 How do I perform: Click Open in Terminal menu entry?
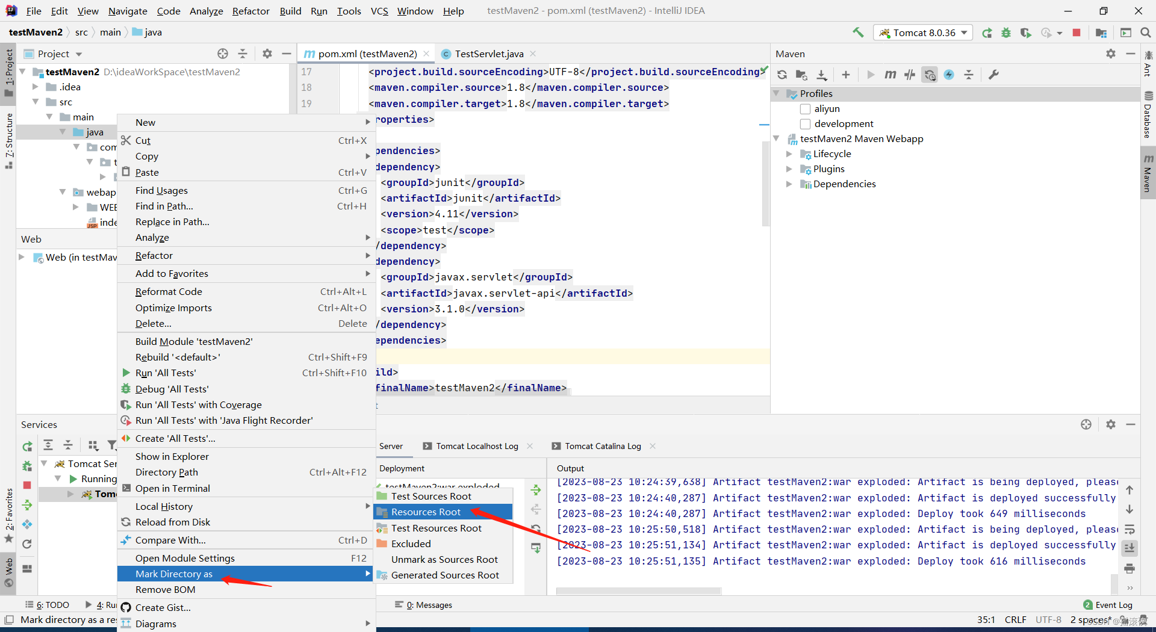coord(246,488)
